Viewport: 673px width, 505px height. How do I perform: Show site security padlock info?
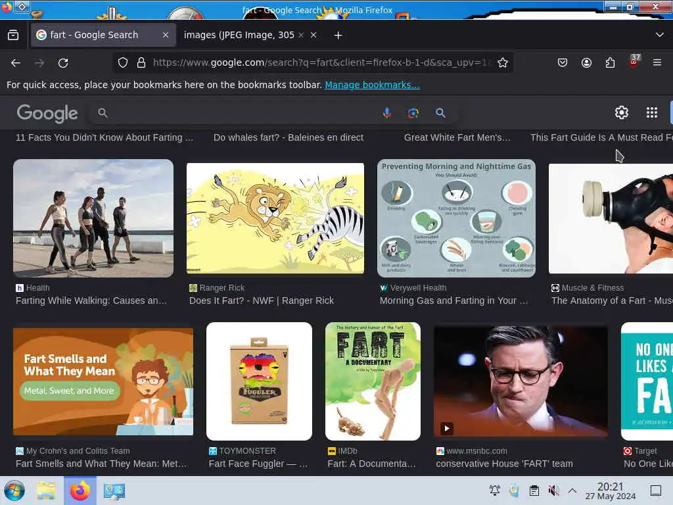[x=141, y=62]
